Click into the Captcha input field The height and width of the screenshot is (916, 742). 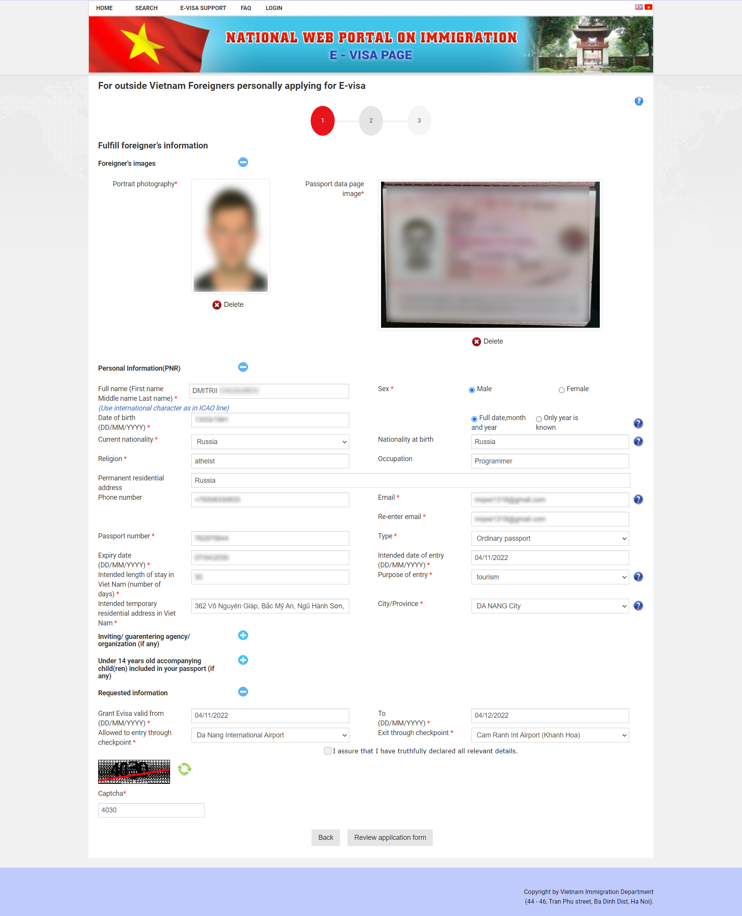(x=151, y=810)
